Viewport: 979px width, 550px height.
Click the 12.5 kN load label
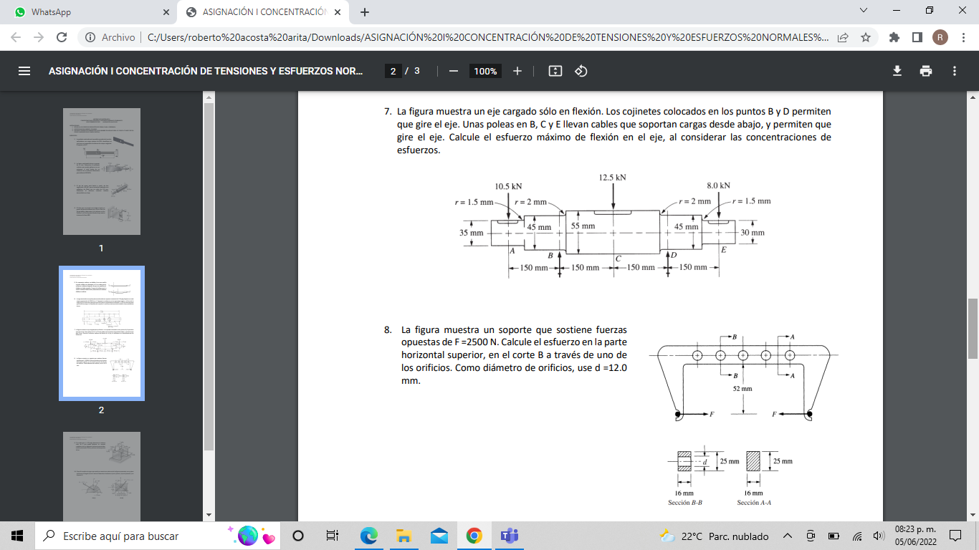612,176
